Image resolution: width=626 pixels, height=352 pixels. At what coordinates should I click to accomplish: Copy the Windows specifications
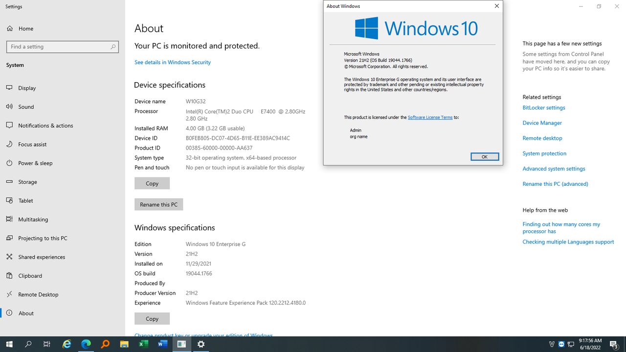point(152,319)
